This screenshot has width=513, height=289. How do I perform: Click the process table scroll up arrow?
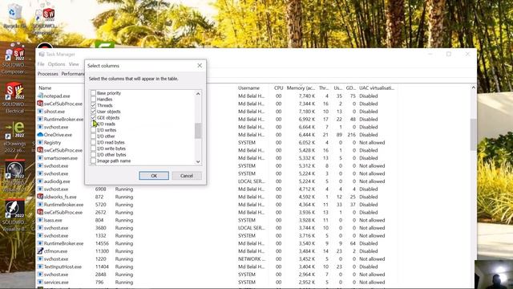[x=474, y=88]
